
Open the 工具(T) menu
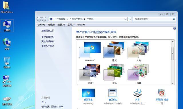(71, 25)
